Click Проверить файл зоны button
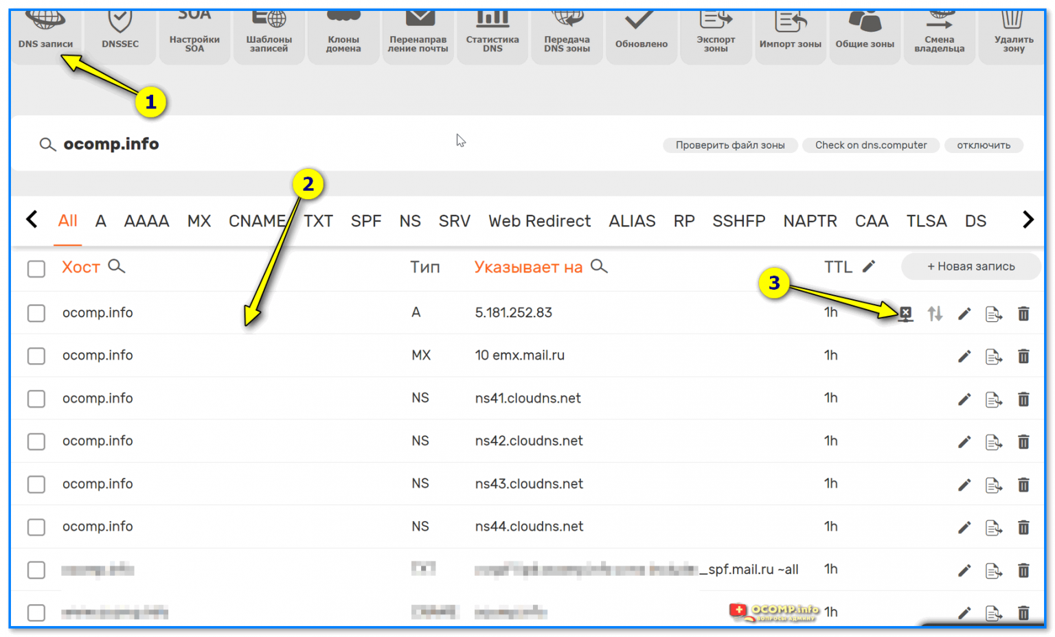1055x637 pixels. (730, 146)
